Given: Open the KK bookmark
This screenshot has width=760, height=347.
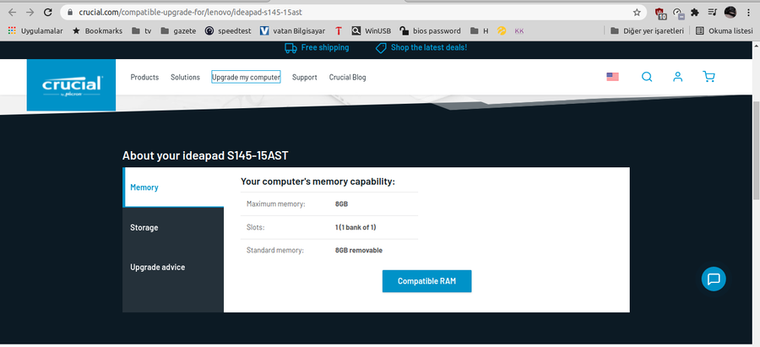Looking at the screenshot, I should pos(519,31).
